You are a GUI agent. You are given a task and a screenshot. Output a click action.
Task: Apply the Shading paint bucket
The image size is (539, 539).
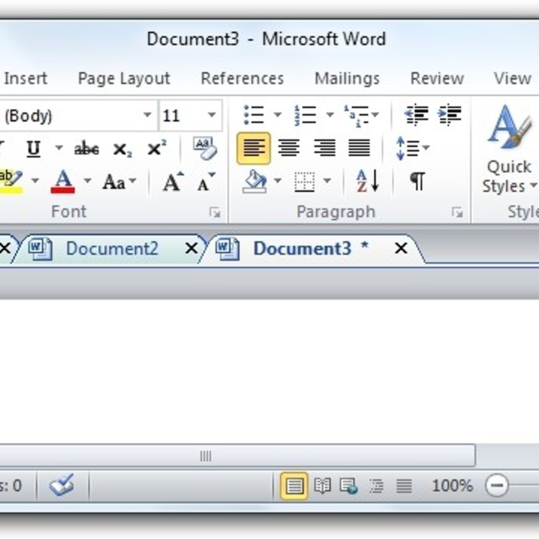pyautogui.click(x=255, y=181)
